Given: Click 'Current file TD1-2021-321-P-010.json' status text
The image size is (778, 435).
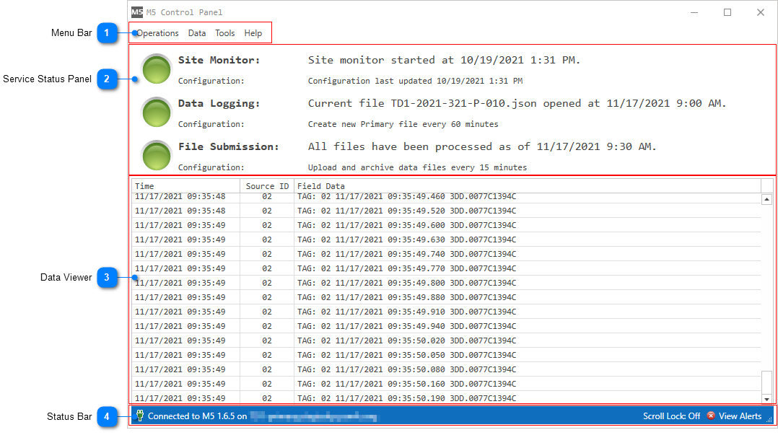Looking at the screenshot, I should [517, 103].
